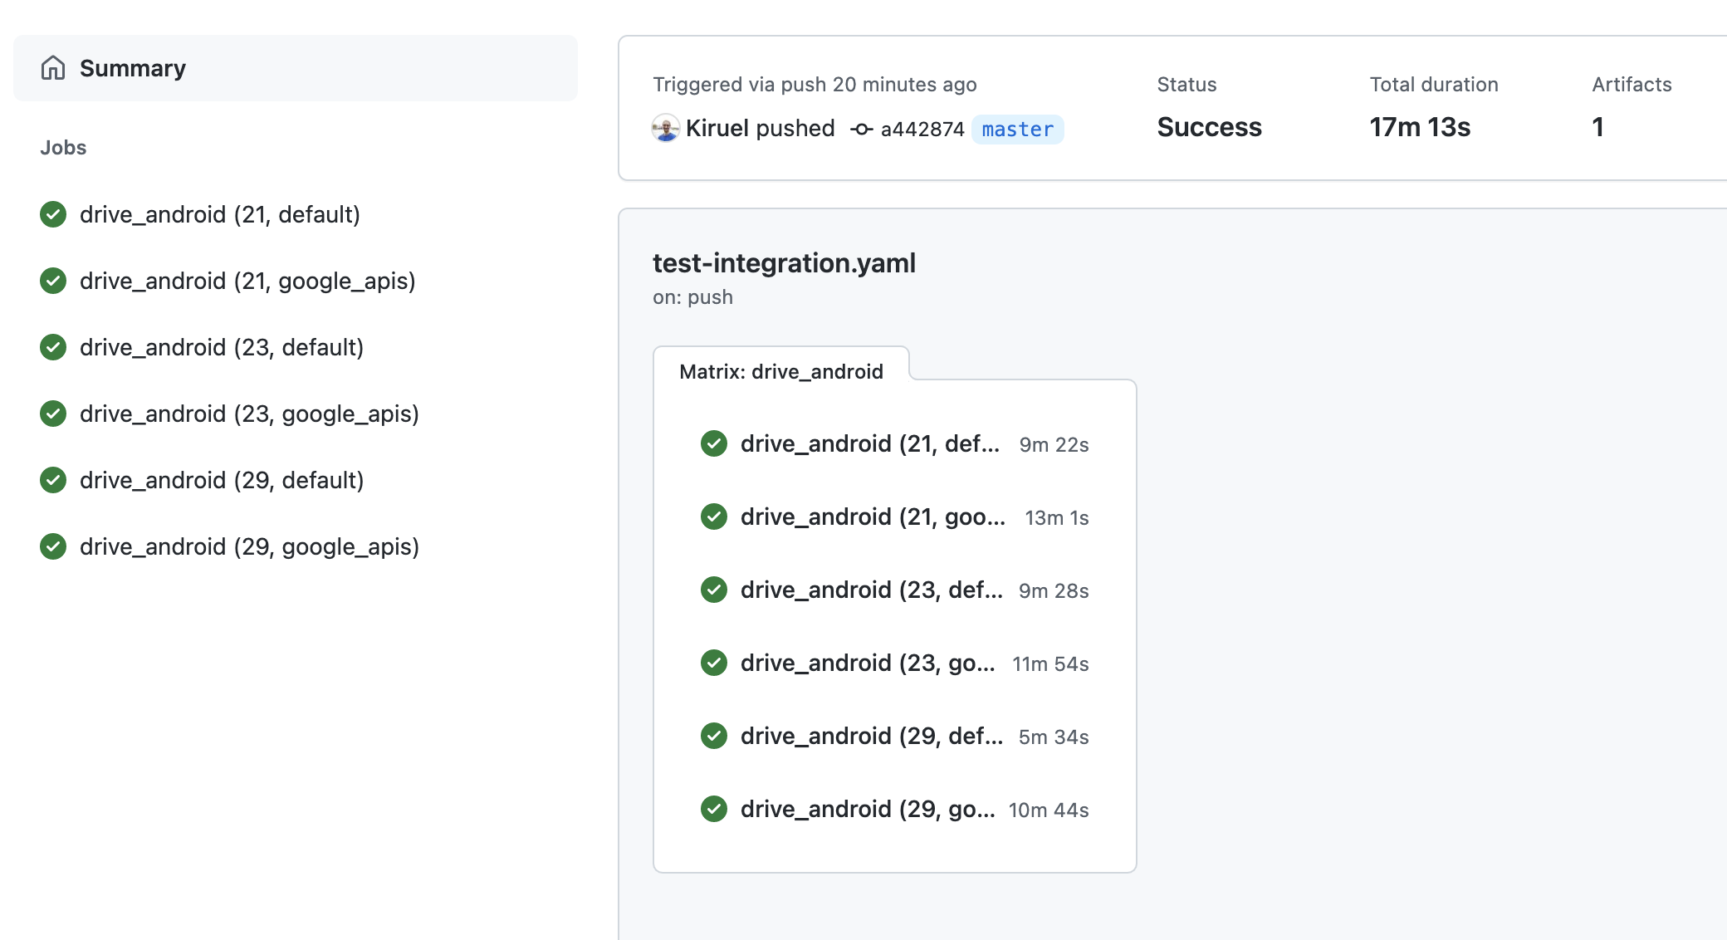Open matrix job drive_android (21, goo... 13m 1s

pos(895,517)
